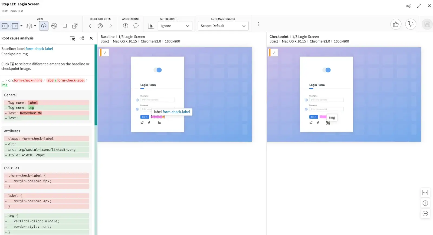
Task: Toggle the root cause analysis code view
Action: 44,26
